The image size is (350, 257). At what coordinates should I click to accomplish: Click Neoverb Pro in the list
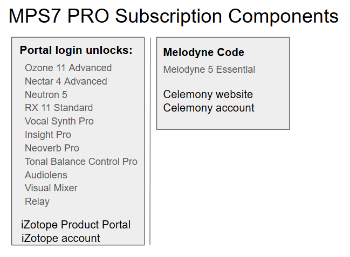pyautogui.click(x=52, y=148)
